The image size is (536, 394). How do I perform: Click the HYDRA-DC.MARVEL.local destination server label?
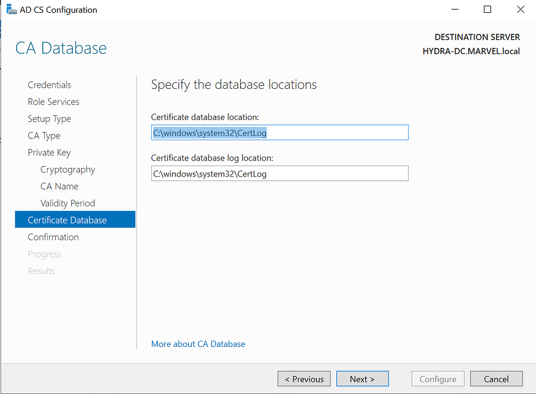(x=471, y=51)
